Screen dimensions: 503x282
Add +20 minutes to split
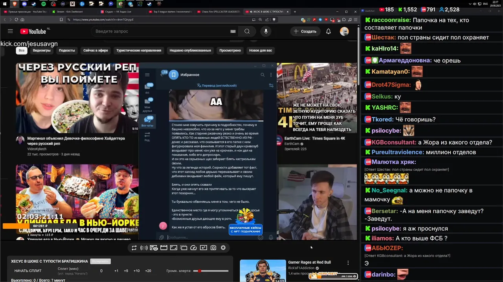point(148,271)
